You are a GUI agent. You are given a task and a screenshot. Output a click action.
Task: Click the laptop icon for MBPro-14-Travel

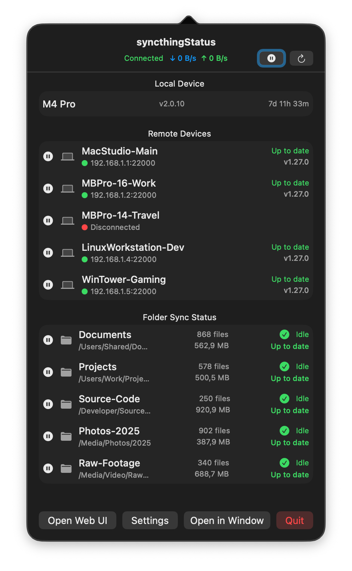coord(67,221)
